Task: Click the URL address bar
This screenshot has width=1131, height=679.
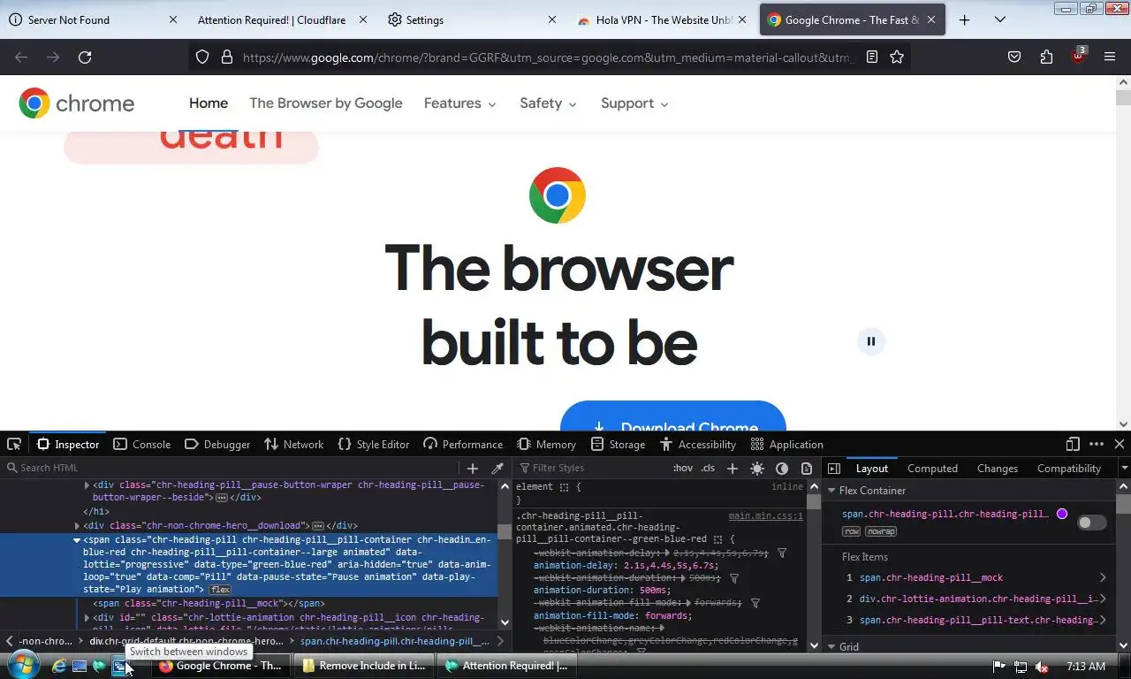Action: [x=548, y=57]
